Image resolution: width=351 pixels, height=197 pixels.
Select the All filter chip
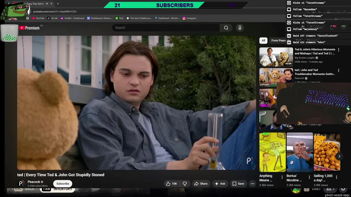tap(263, 40)
